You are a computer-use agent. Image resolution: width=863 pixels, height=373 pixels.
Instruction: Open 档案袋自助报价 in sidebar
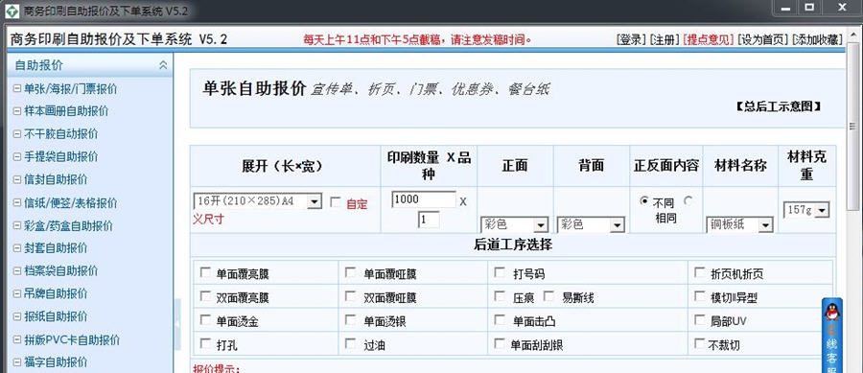[61, 270]
